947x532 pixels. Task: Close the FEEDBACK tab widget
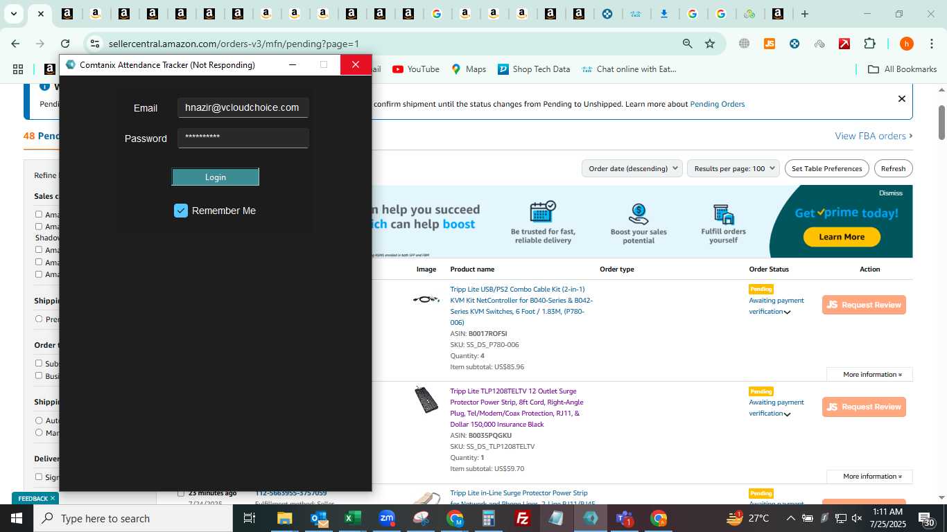click(x=52, y=499)
